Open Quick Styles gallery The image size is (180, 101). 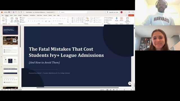[x=91, y=20]
